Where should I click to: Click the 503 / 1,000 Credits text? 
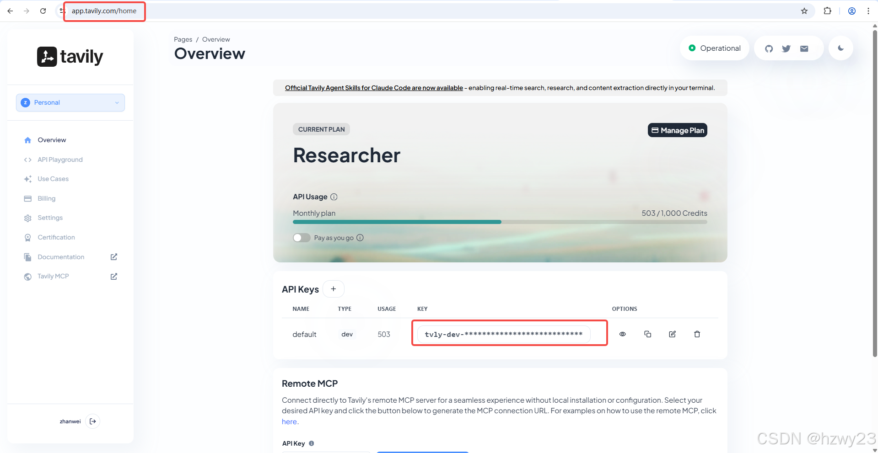(674, 213)
